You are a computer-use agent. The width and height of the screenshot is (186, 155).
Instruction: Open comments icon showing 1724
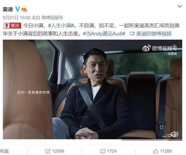point(103,151)
